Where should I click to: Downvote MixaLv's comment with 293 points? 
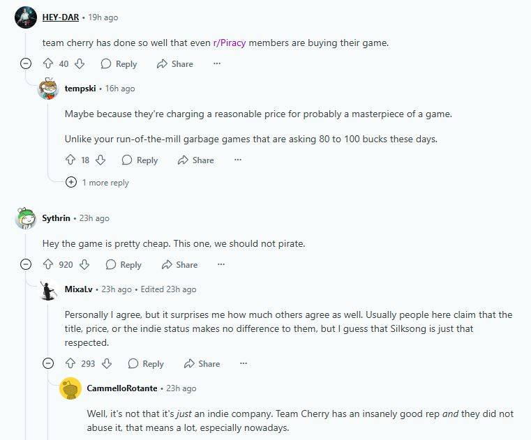107,363
